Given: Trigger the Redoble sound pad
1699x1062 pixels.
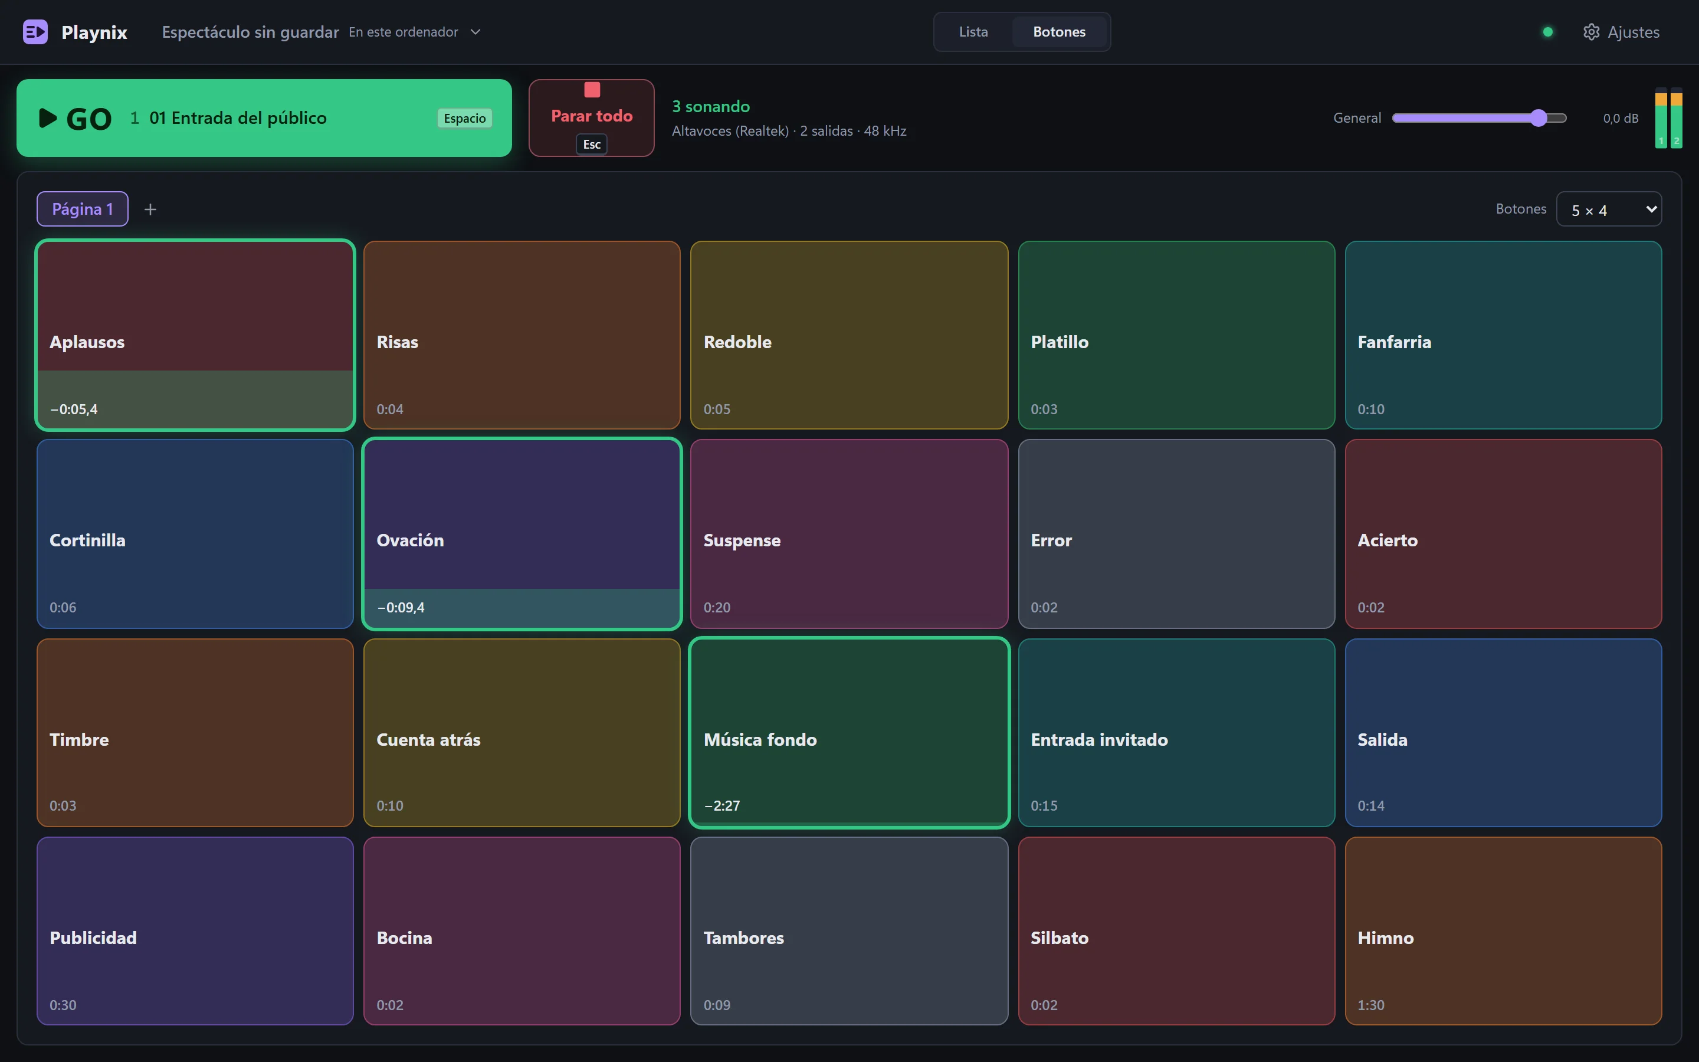Looking at the screenshot, I should click(x=849, y=335).
